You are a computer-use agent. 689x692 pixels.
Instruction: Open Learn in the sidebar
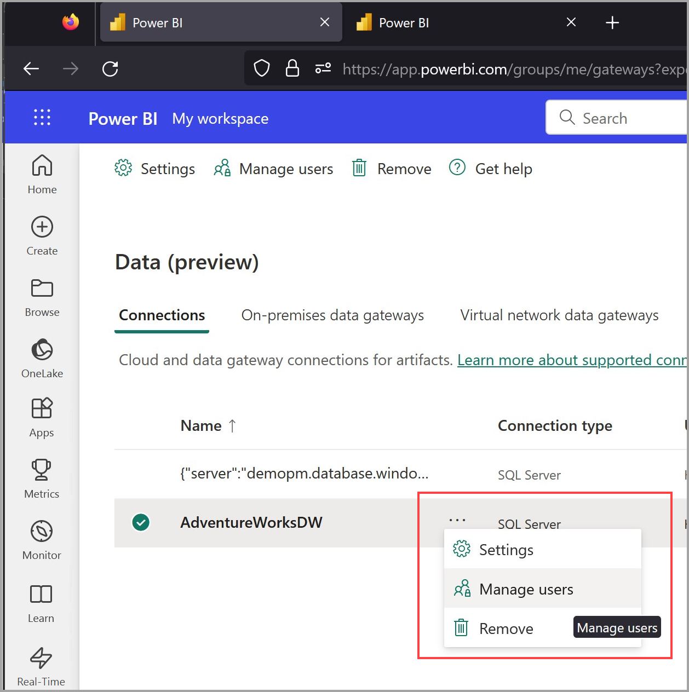point(42,603)
